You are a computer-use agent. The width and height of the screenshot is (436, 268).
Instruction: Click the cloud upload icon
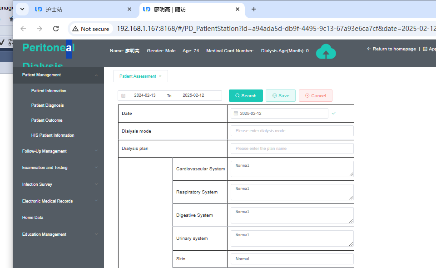pos(326,51)
